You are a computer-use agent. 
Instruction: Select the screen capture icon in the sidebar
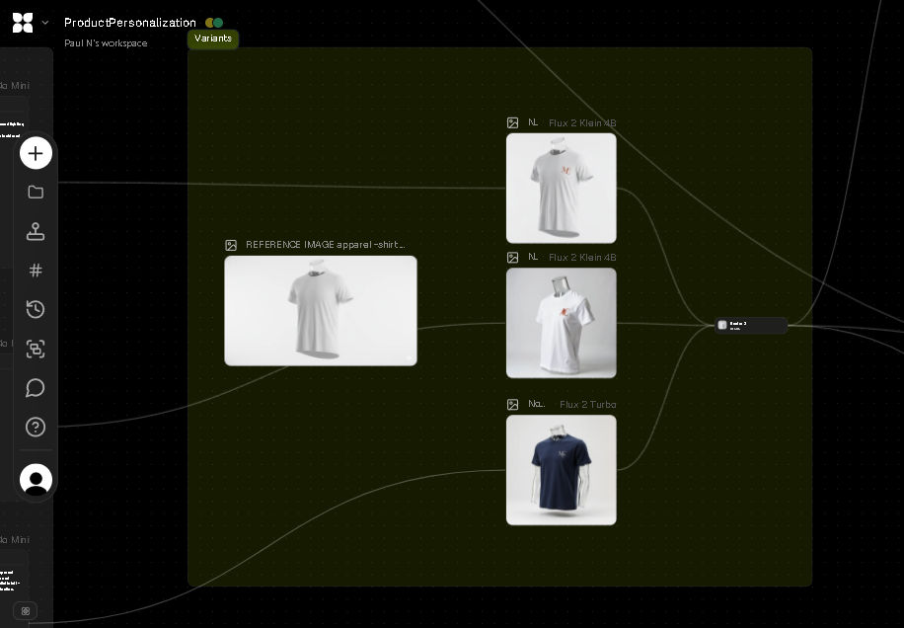36,349
